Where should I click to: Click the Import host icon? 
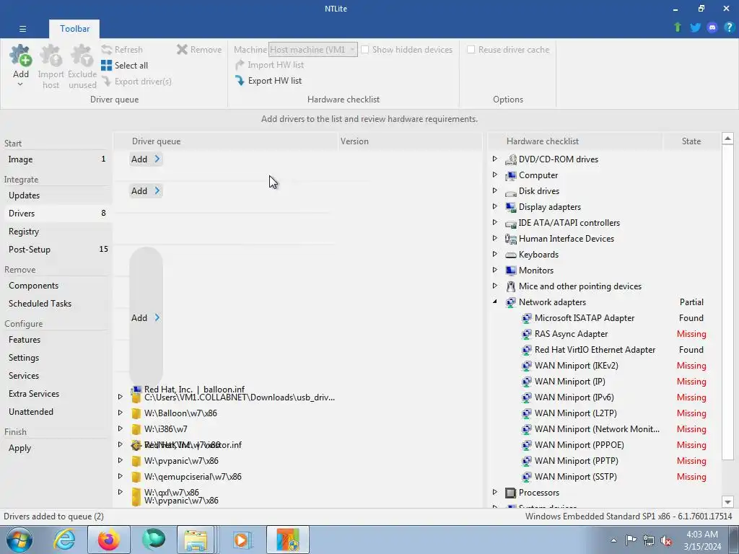[x=51, y=56]
